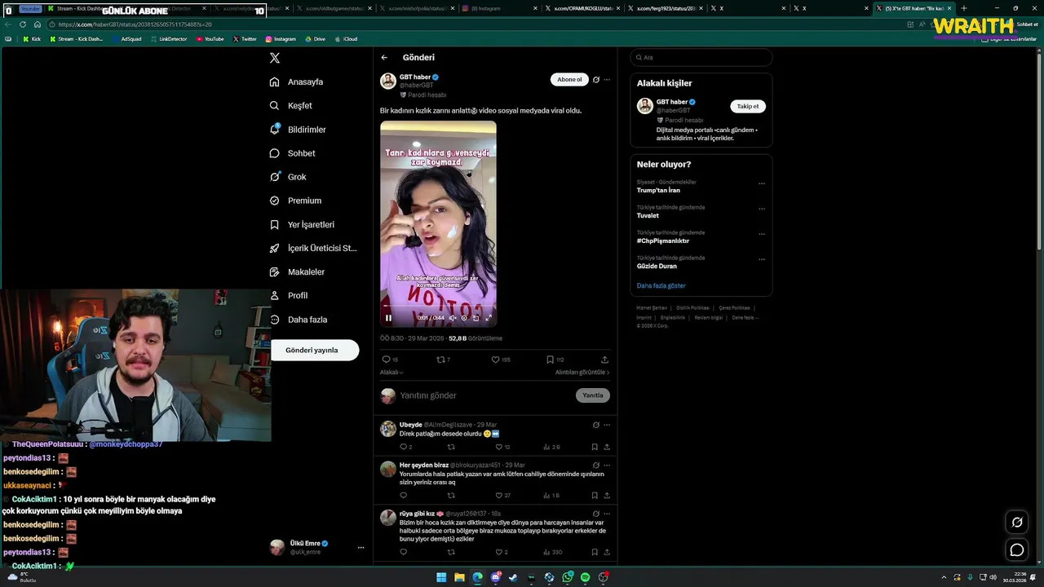Open Trump'tan İran trend

click(x=658, y=190)
